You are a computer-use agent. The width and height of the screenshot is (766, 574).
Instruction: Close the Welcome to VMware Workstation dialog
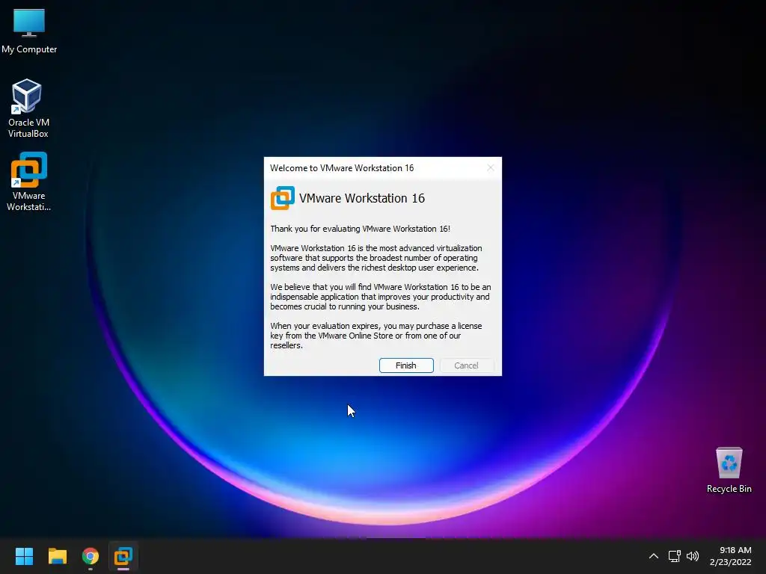[x=491, y=168]
